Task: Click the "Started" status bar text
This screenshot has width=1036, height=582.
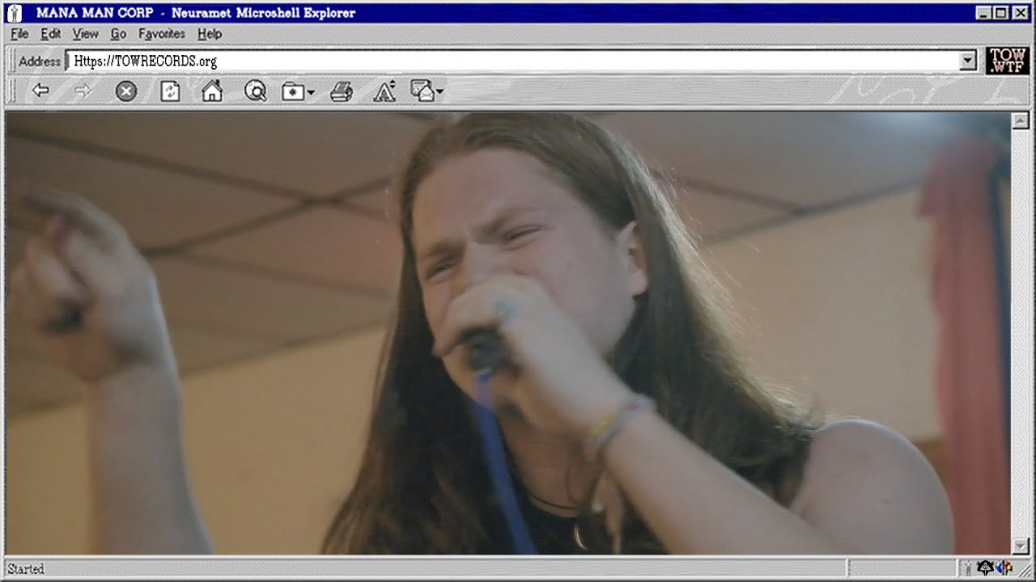Action: click(x=26, y=569)
